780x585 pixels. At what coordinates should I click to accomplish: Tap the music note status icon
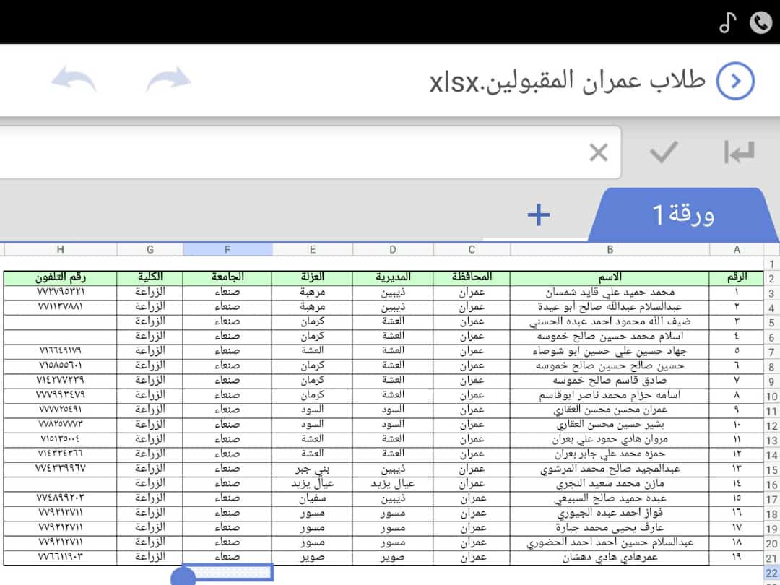coord(727,23)
